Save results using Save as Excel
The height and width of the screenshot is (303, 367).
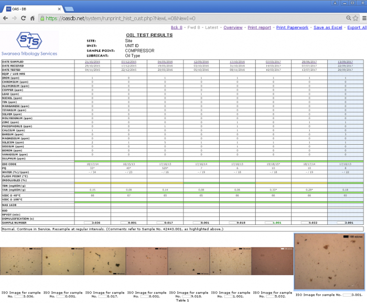coord(328,27)
